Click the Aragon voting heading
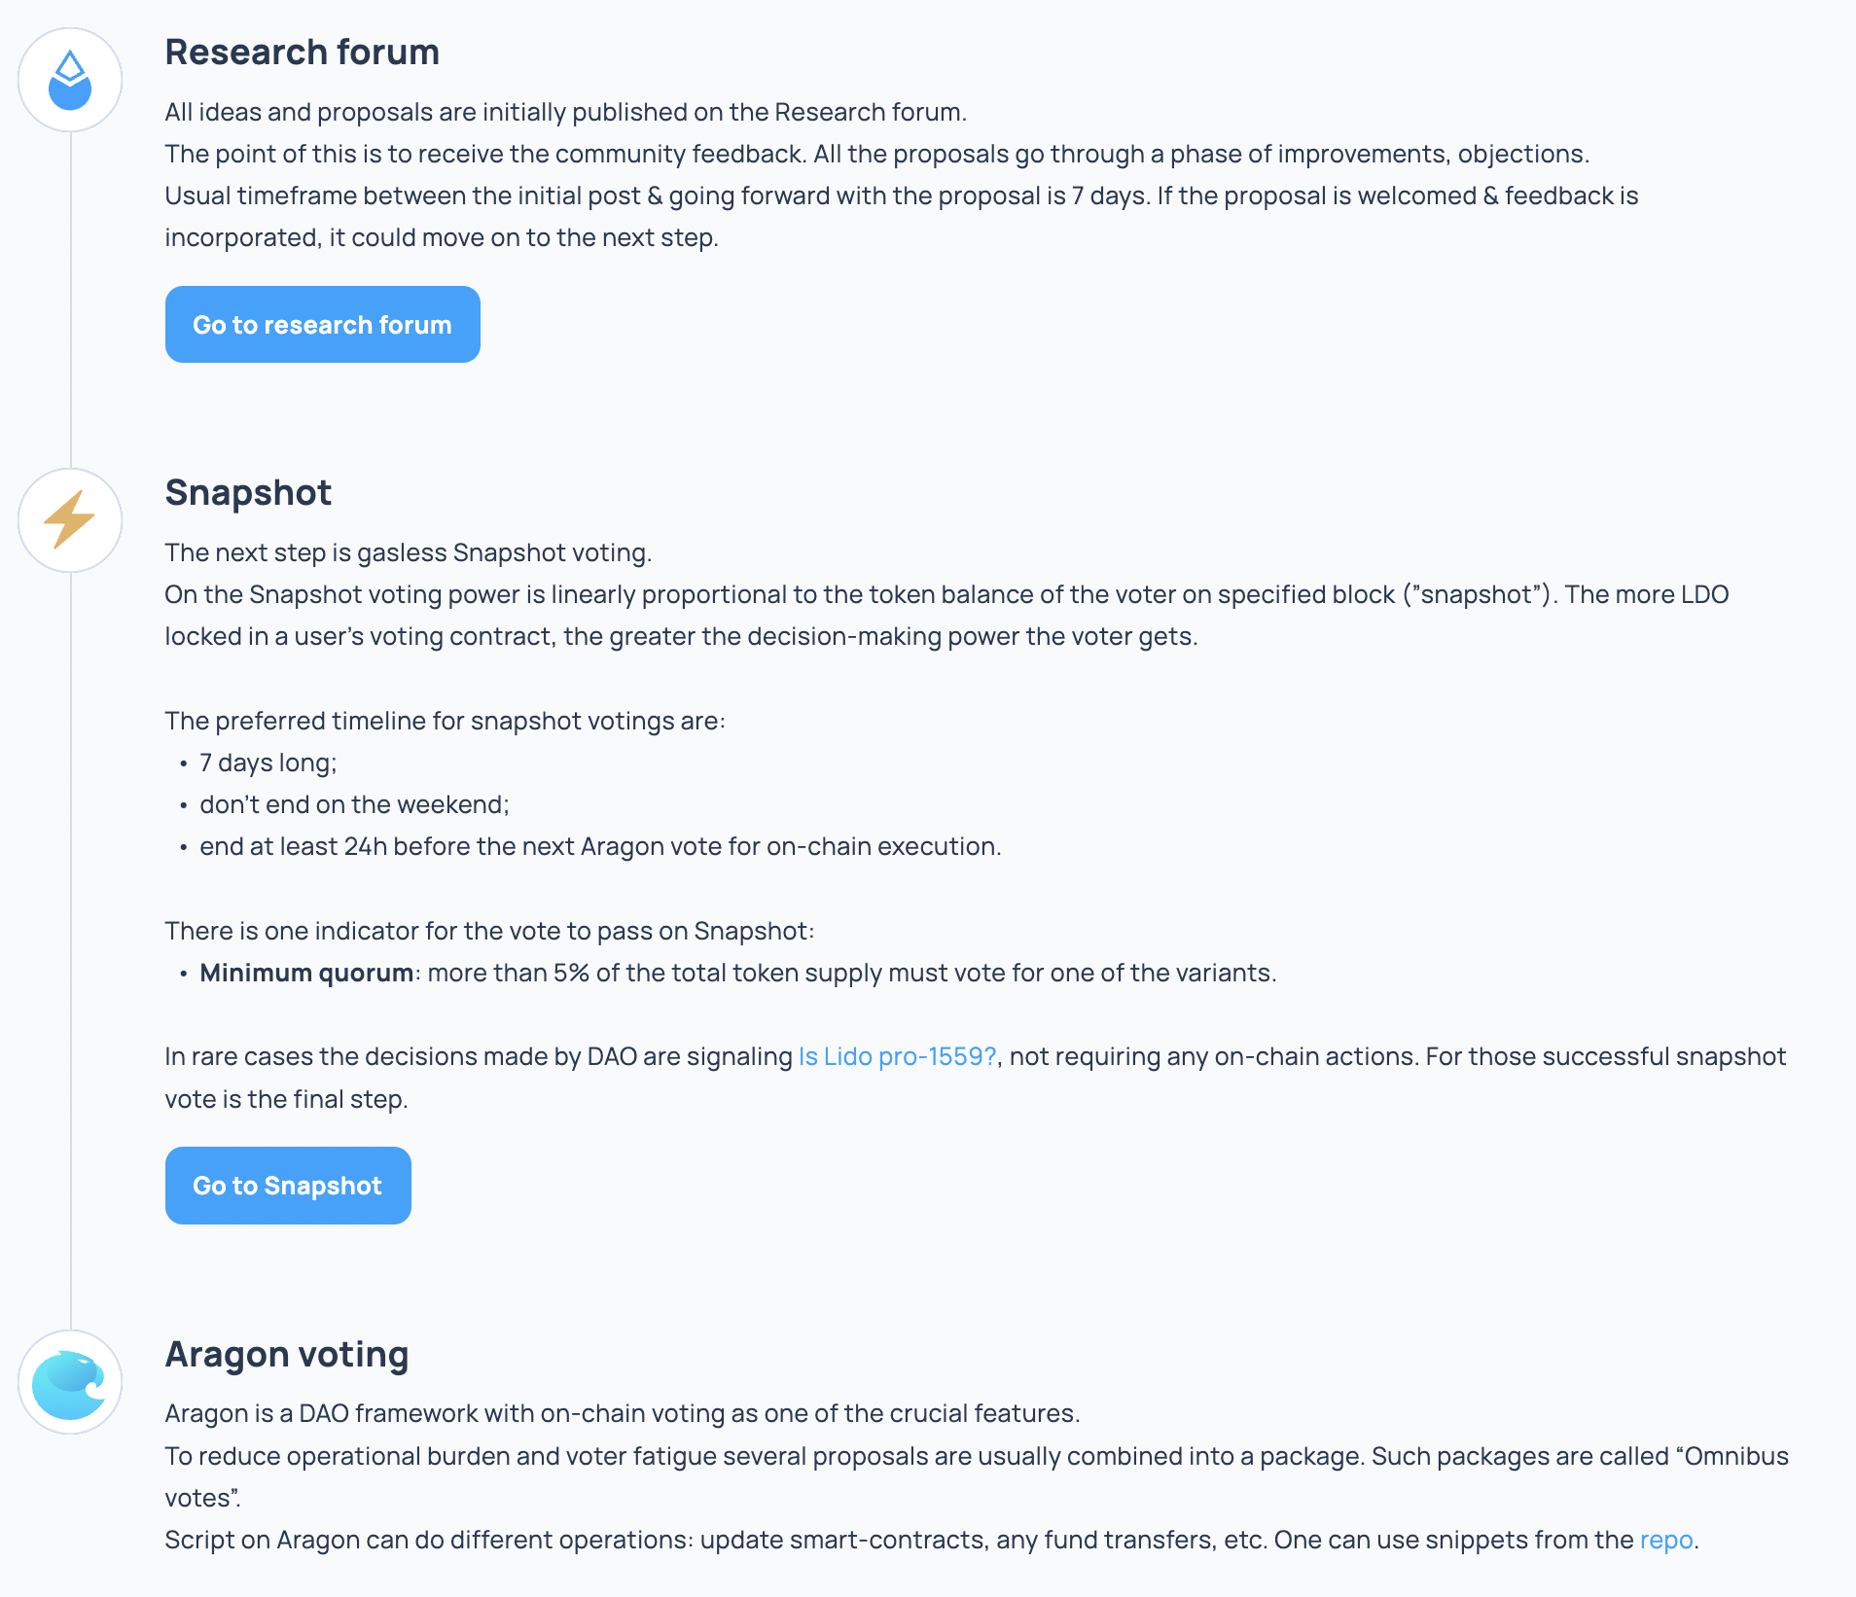The height and width of the screenshot is (1597, 1856). tap(287, 1354)
